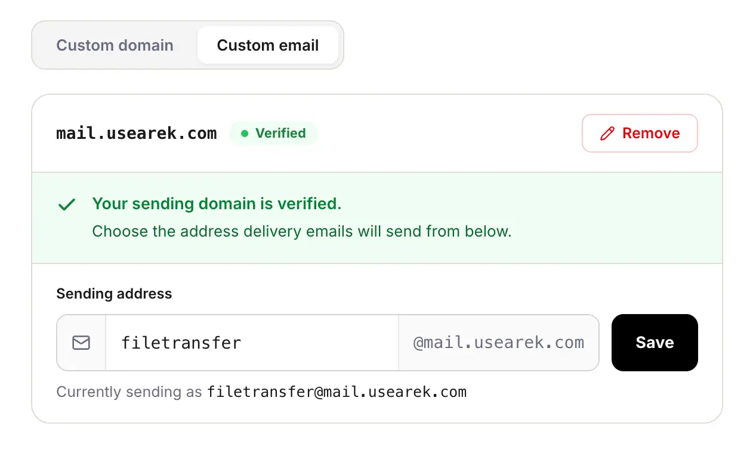Select the Custom email tab
This screenshot has width=753, height=472.
pyautogui.click(x=268, y=45)
